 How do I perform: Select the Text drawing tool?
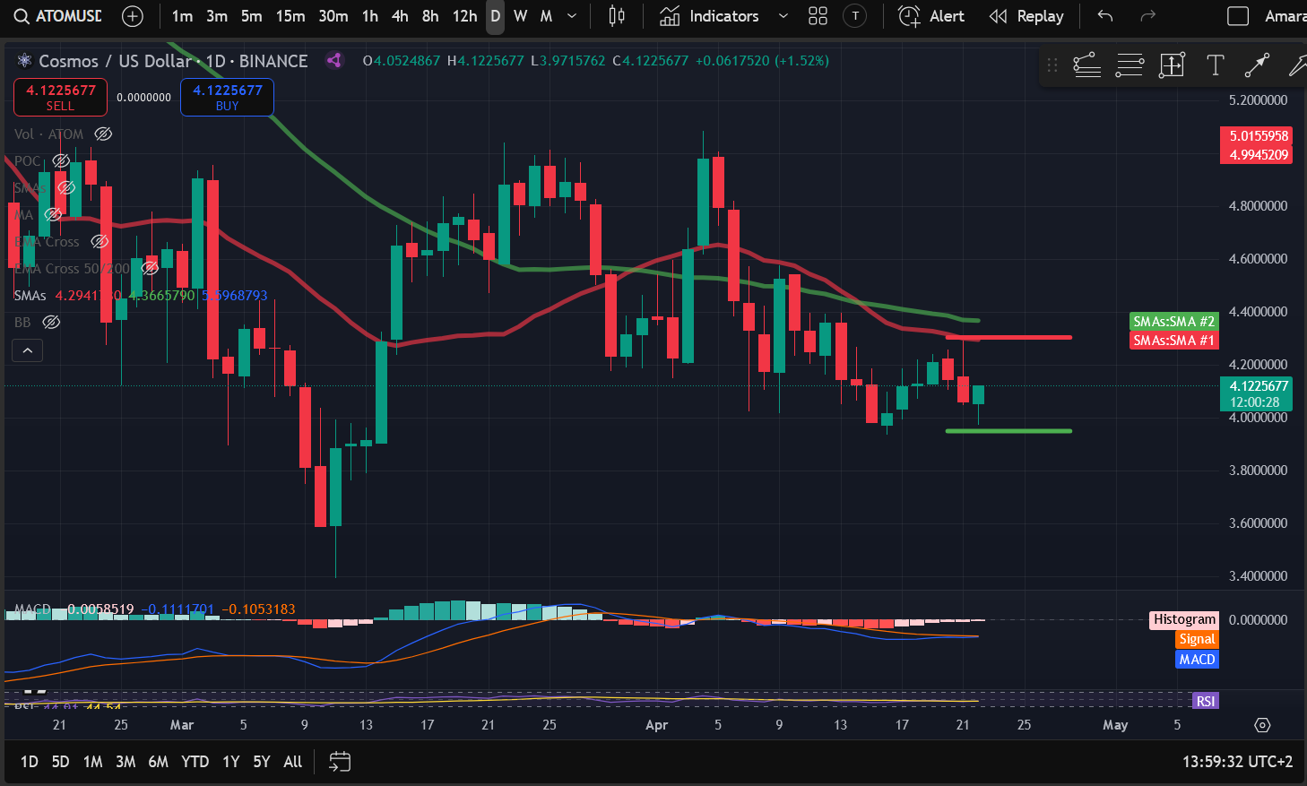1215,65
